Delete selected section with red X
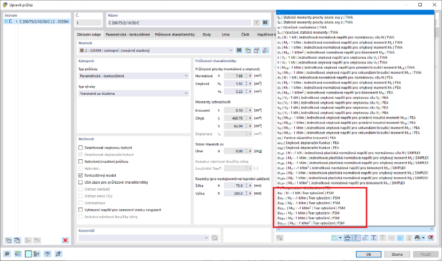 click(x=65, y=241)
